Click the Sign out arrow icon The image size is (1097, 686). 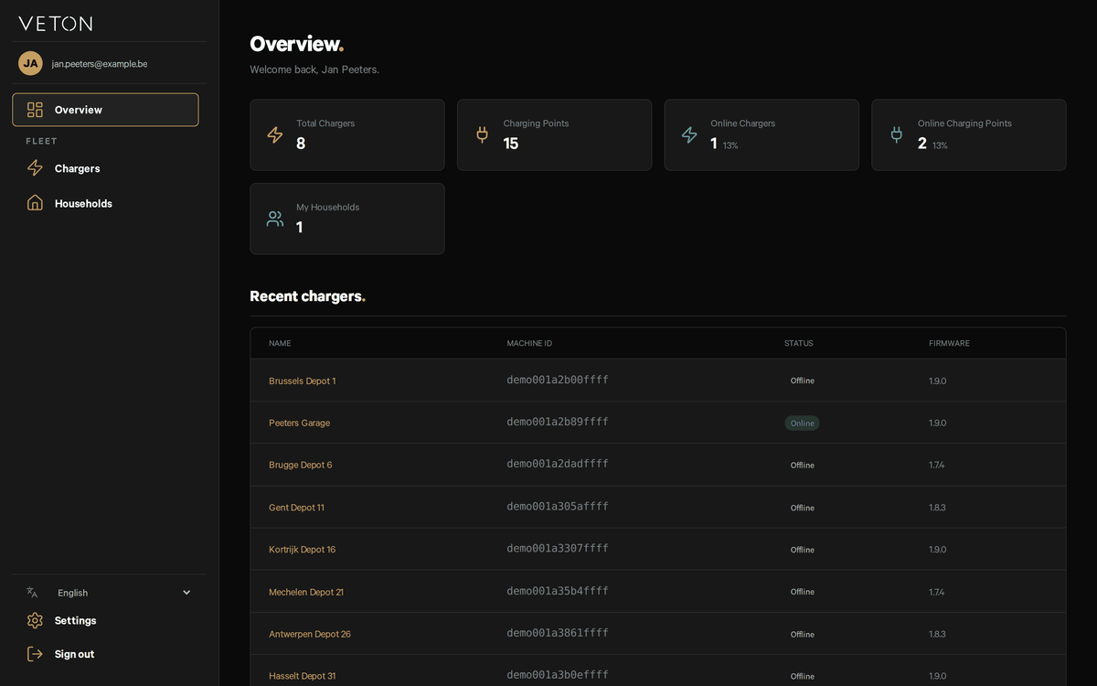tap(35, 654)
